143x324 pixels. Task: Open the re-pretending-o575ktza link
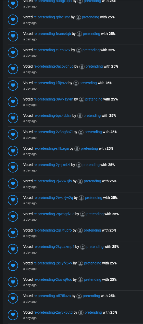pos(52,296)
